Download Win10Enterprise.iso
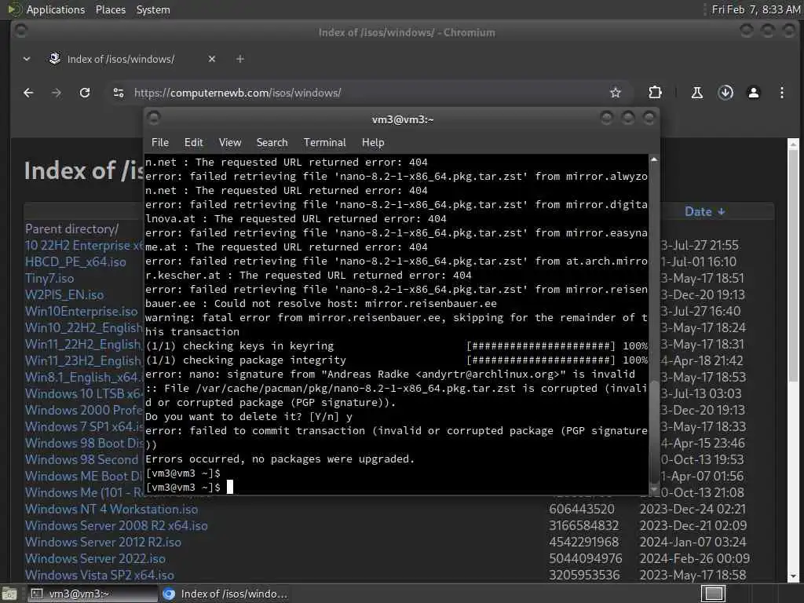 [x=81, y=311]
